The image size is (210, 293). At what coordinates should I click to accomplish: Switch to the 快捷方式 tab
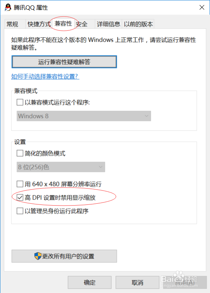[39, 24]
